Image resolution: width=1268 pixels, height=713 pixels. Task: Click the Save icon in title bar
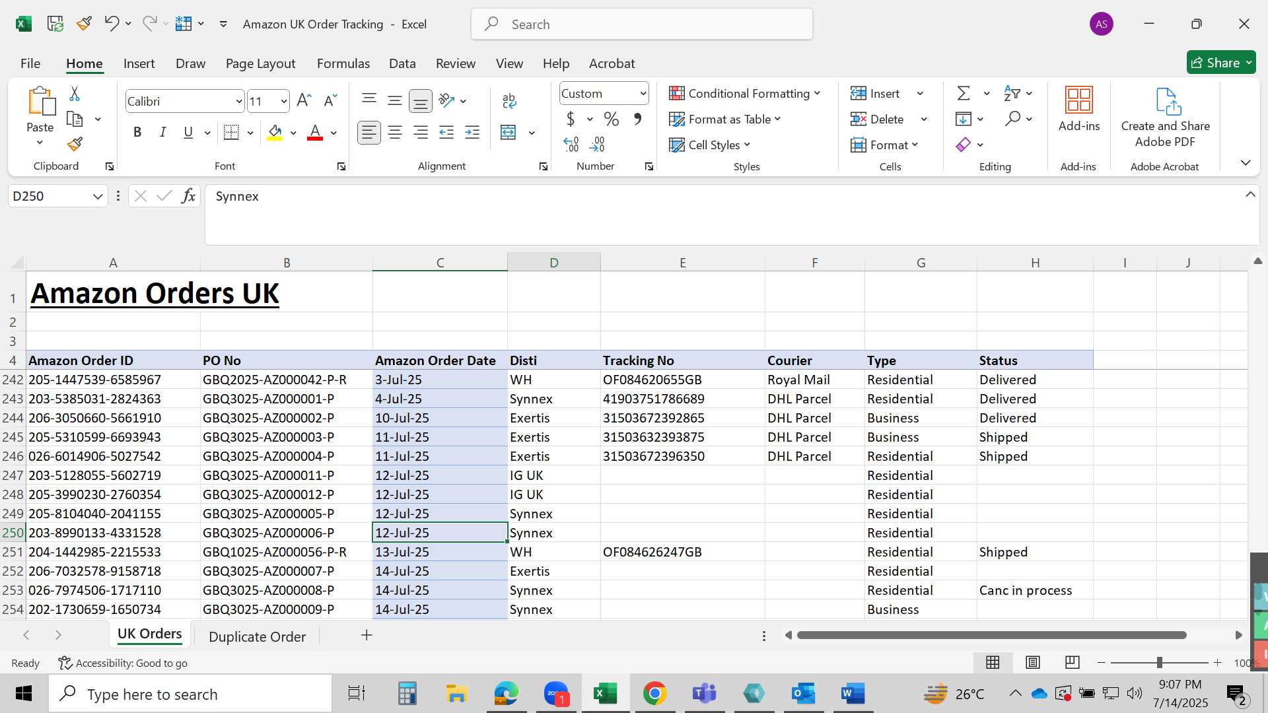tap(55, 24)
